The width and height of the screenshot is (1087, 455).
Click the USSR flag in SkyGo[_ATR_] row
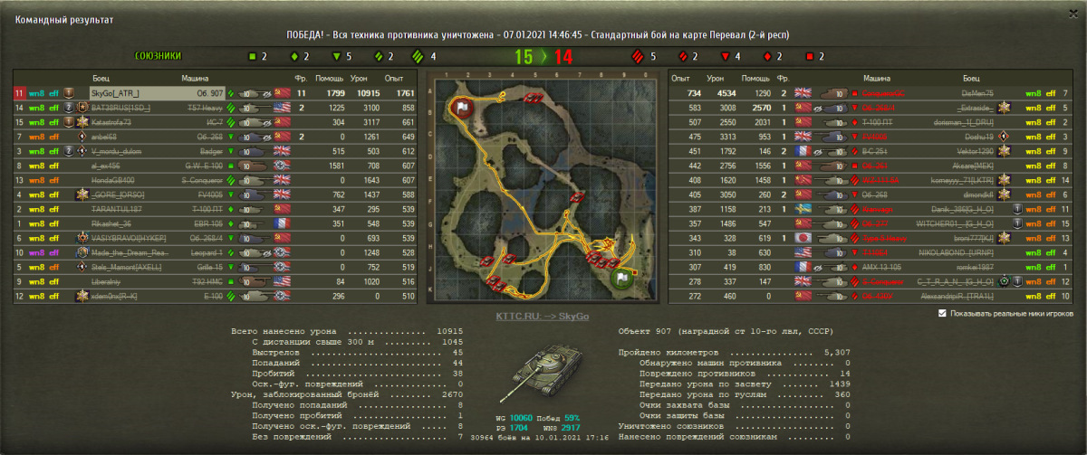click(x=281, y=93)
